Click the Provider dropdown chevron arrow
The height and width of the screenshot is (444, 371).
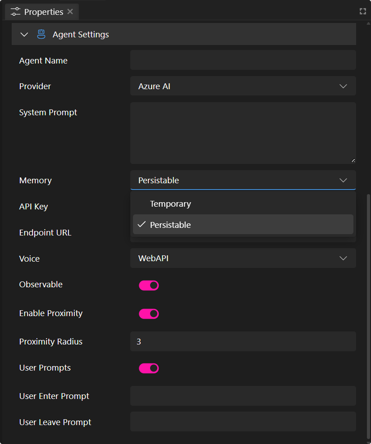point(343,86)
